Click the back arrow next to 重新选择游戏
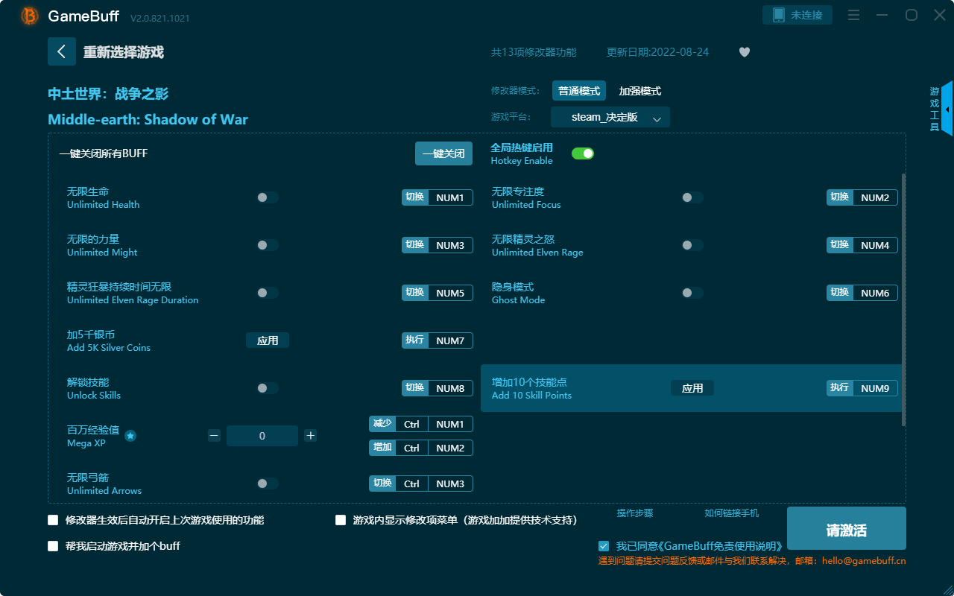This screenshot has width=954, height=596. (x=62, y=51)
